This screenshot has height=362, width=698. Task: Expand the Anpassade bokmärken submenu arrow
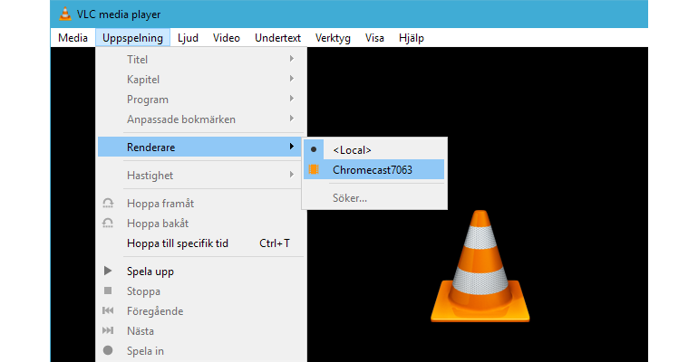pos(292,119)
